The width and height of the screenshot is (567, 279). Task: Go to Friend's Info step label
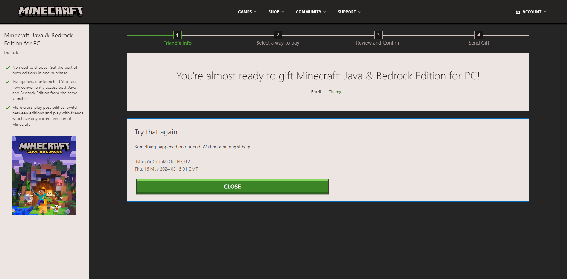(177, 43)
